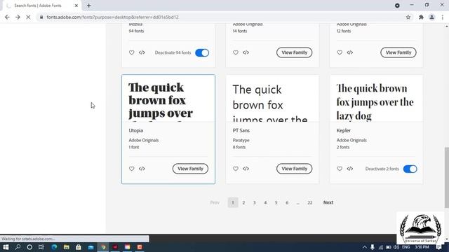Go back in browser history

[x=7, y=17]
